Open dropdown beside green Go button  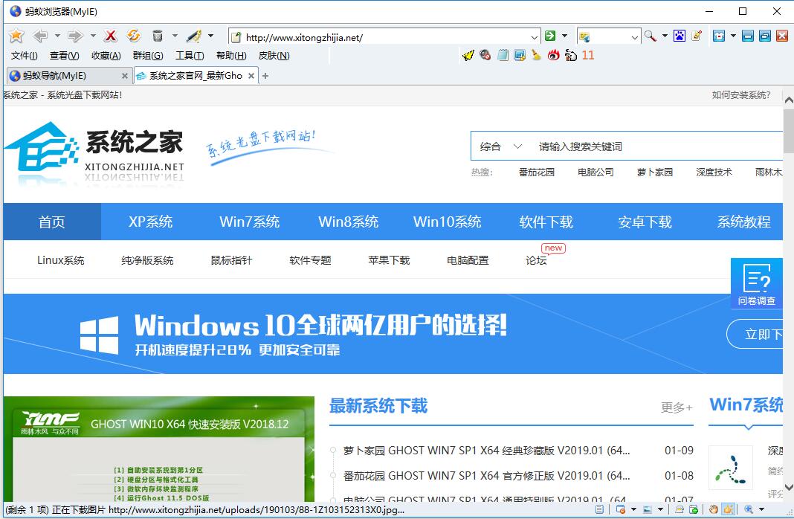tap(564, 36)
